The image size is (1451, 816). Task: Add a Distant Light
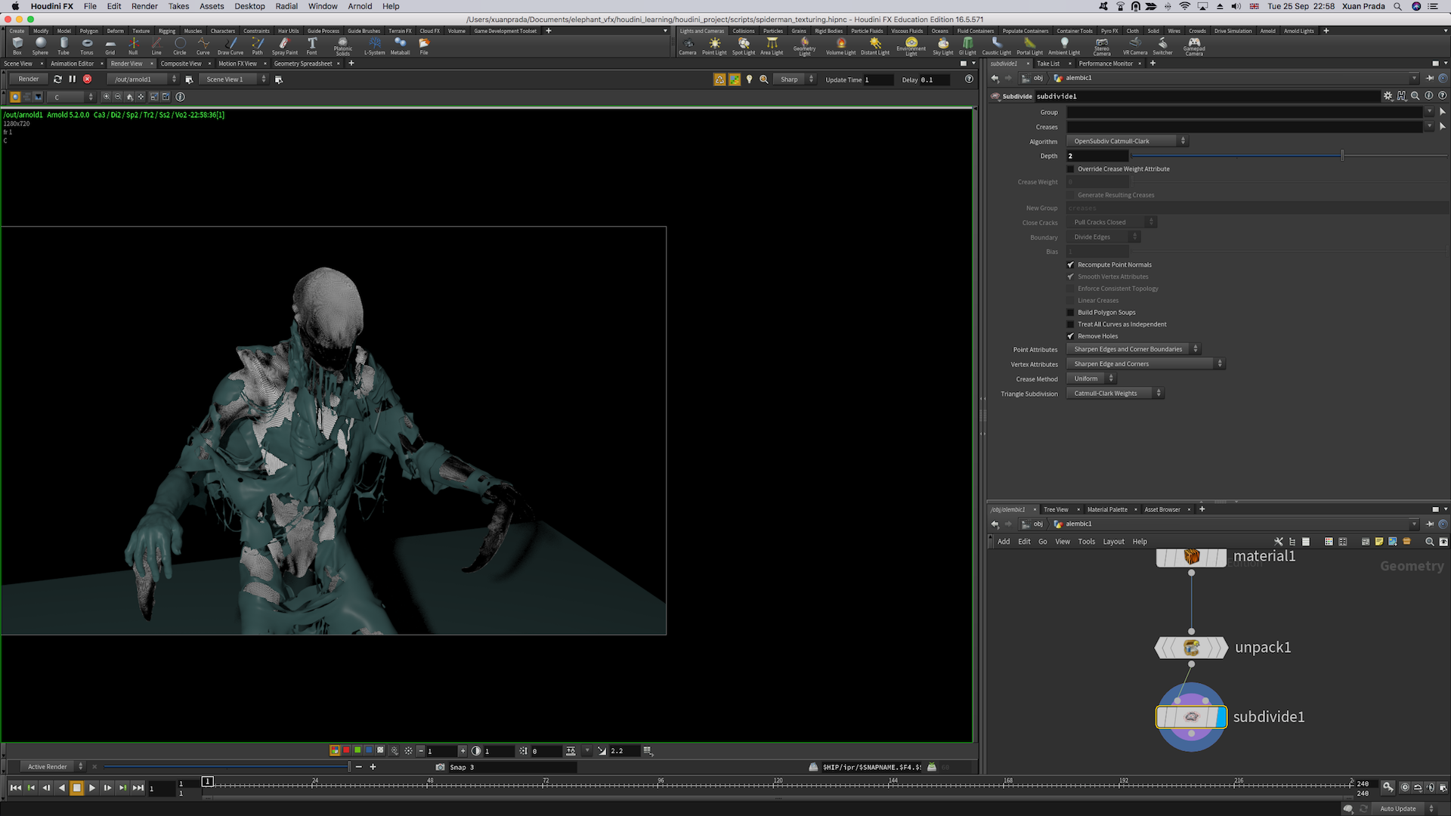875,46
